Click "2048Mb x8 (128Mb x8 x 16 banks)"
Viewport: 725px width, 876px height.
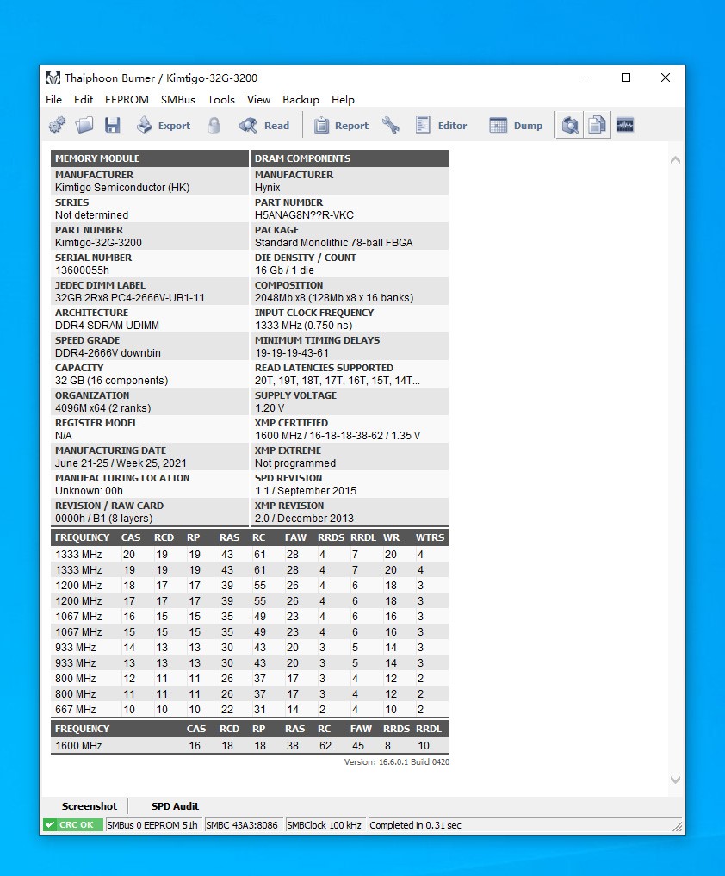click(334, 298)
